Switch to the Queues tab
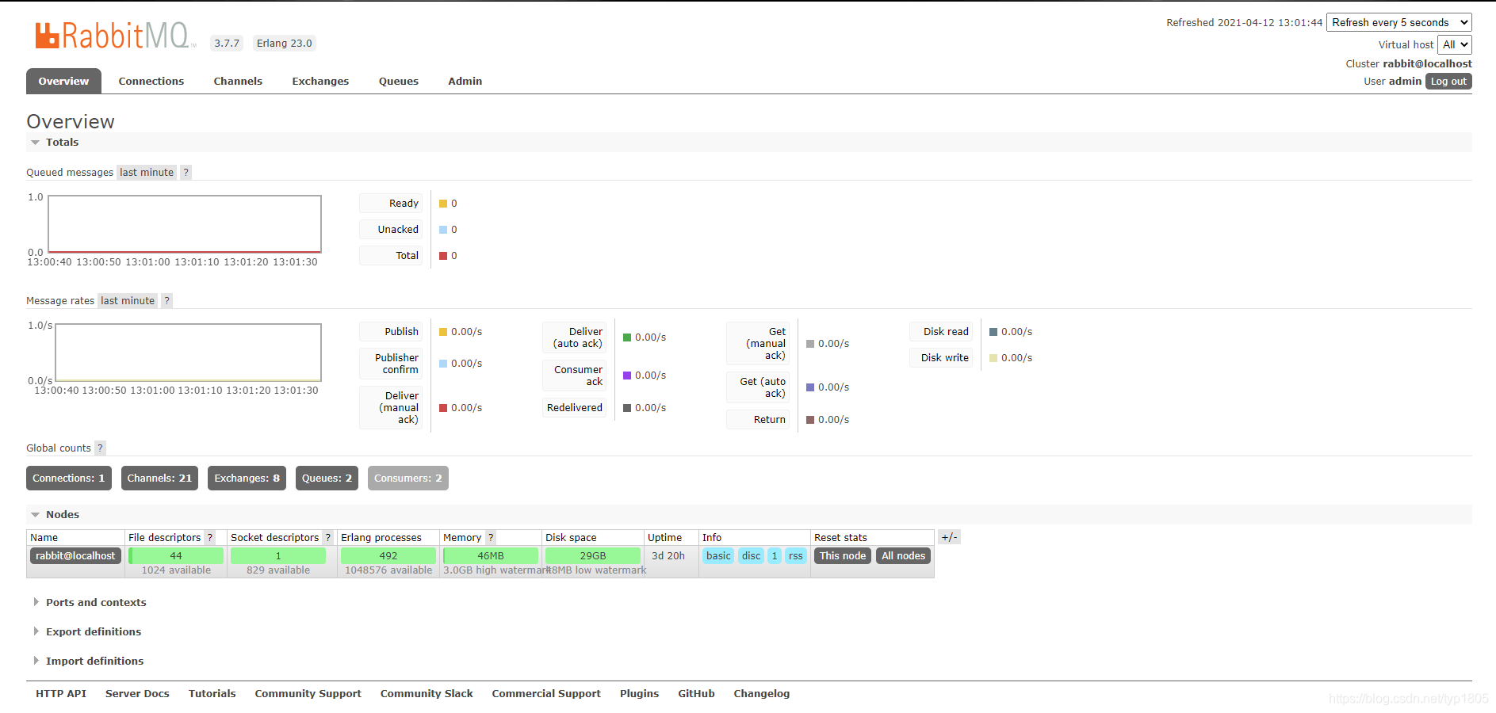 pos(399,81)
